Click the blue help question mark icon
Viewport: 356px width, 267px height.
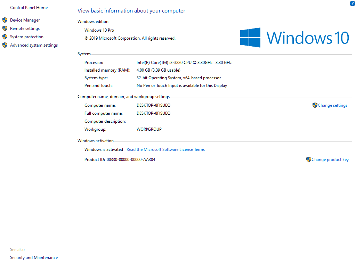[x=353, y=3]
